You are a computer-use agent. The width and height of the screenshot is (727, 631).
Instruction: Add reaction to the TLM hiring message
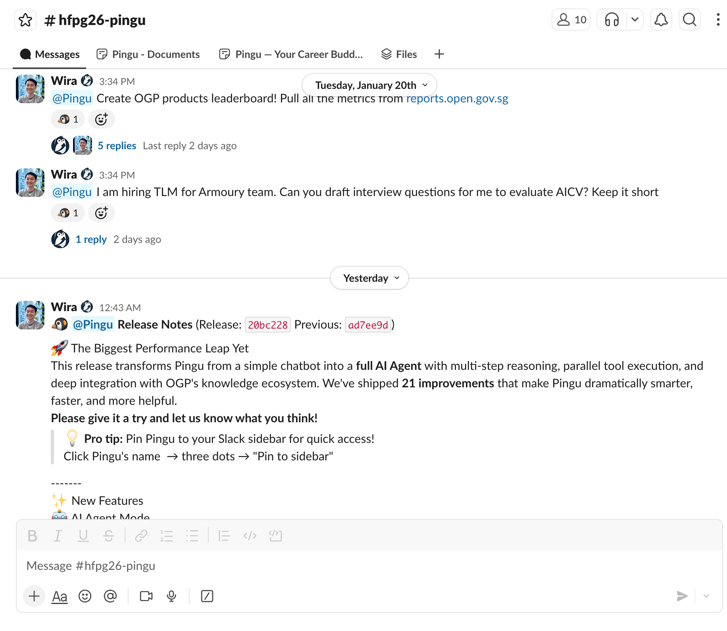click(102, 213)
